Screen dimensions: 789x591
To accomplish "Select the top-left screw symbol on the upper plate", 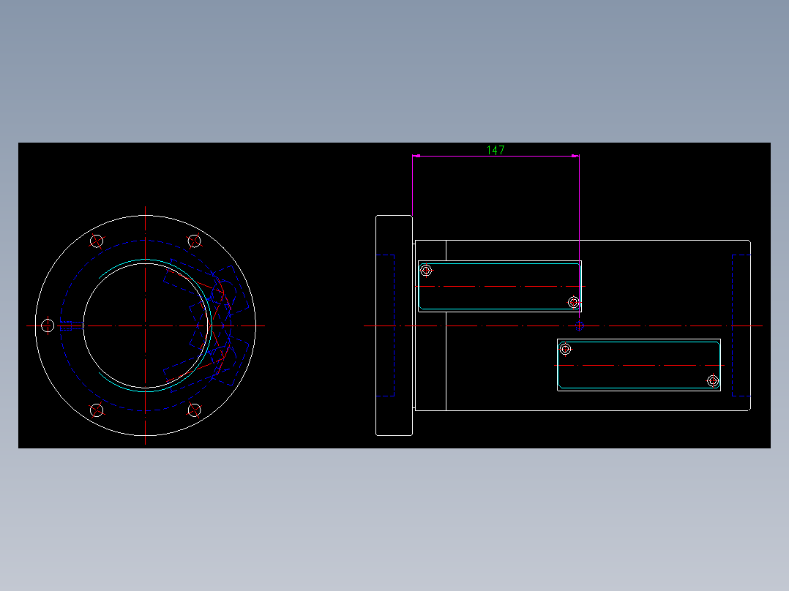I will click(x=425, y=271).
